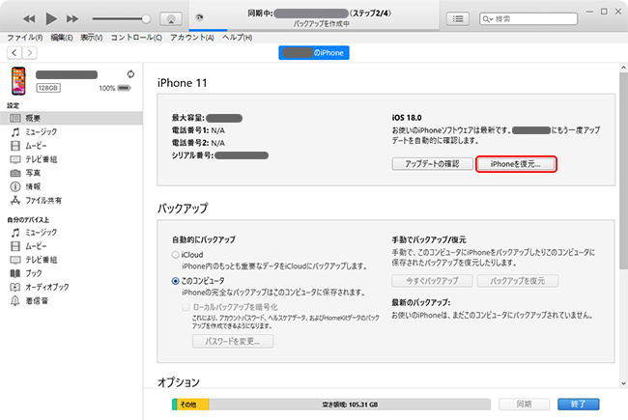Image resolution: width=628 pixels, height=420 pixels.
Task: Click the rewind playback button
Action: [x=28, y=18]
